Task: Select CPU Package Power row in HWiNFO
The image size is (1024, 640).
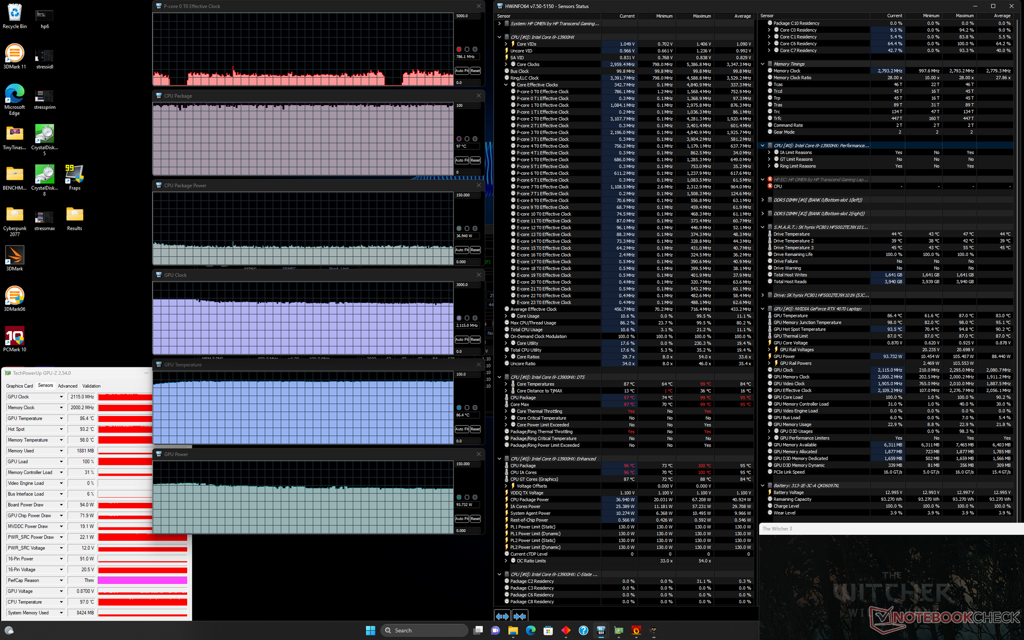Action: click(x=627, y=500)
